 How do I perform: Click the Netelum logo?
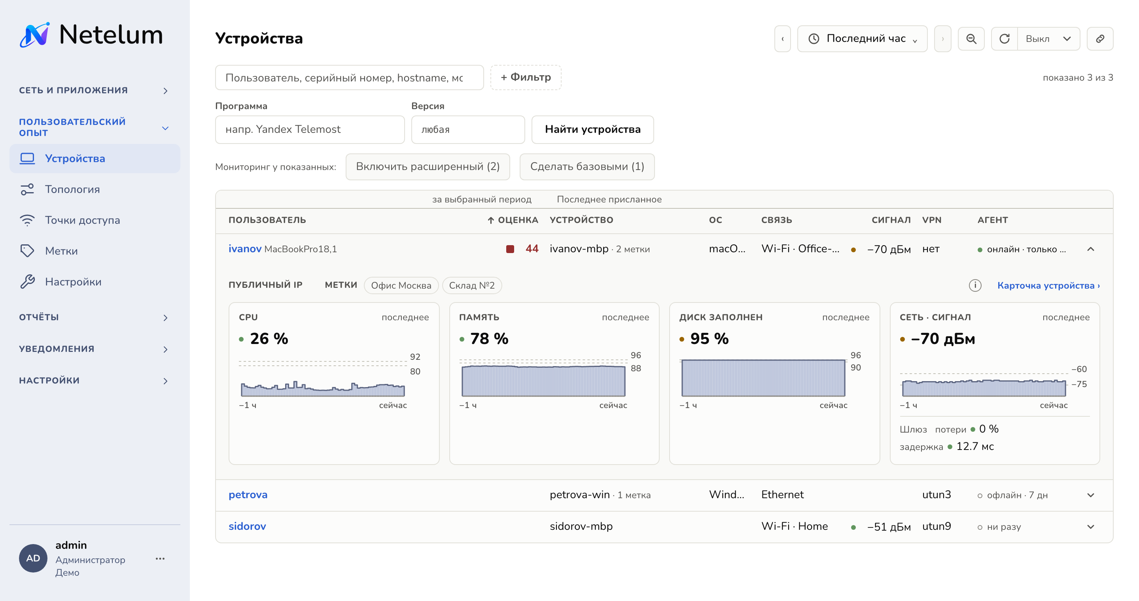91,34
